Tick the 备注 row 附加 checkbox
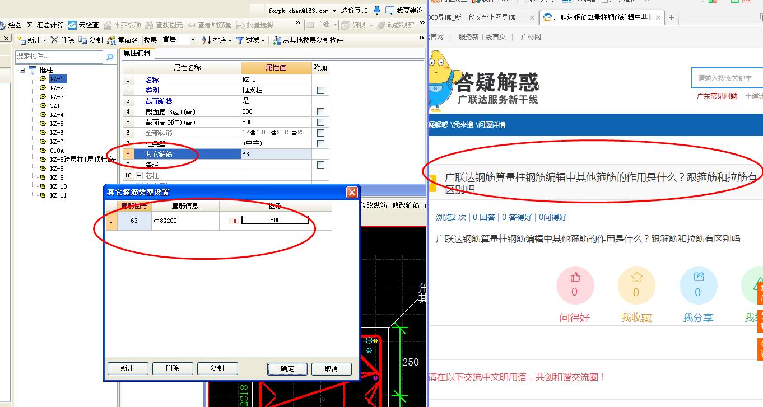 coord(320,165)
